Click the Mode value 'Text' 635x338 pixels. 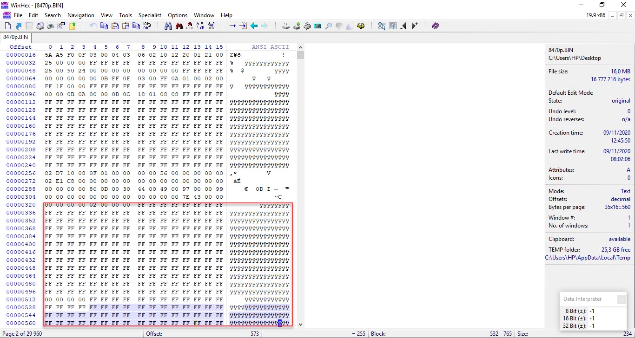pyautogui.click(x=626, y=191)
